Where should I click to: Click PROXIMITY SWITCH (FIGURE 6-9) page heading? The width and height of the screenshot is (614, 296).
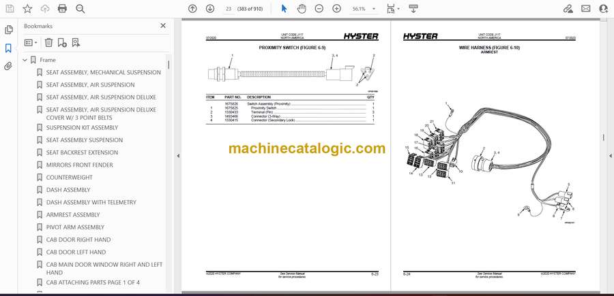292,48
